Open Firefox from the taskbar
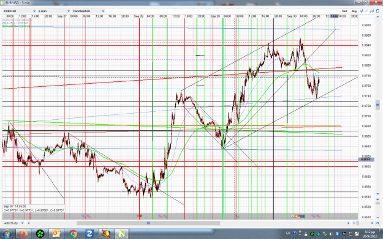Viewport: 383px width, 239px height. (x=24, y=234)
